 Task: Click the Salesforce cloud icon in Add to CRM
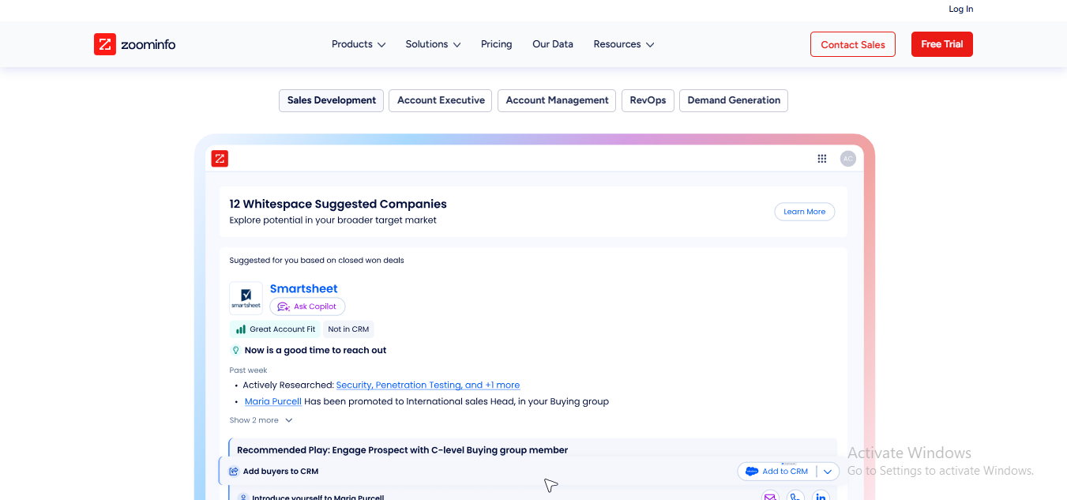[x=752, y=472]
